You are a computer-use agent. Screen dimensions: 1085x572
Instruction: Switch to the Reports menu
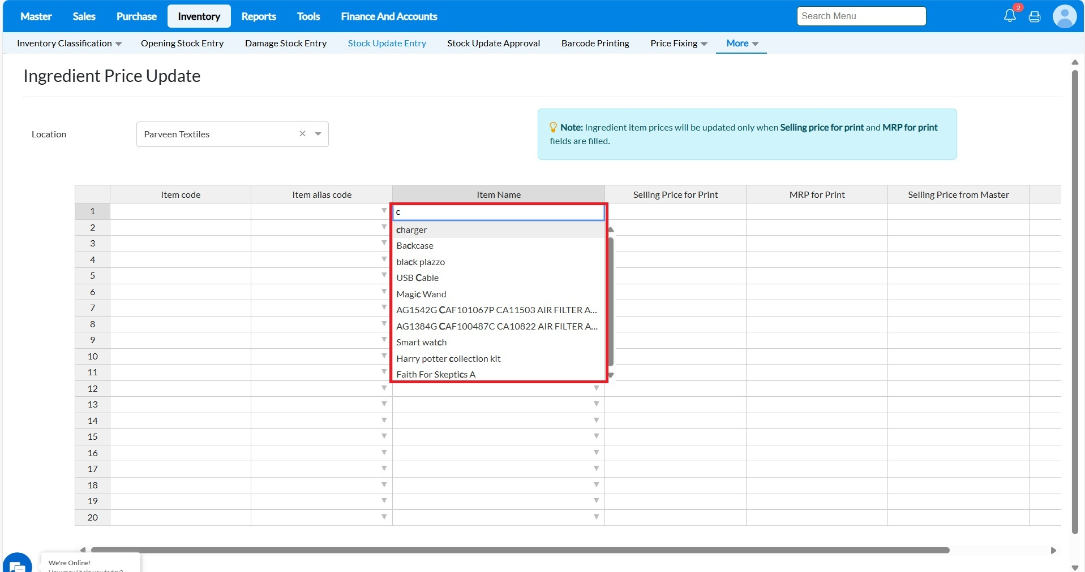tap(259, 16)
